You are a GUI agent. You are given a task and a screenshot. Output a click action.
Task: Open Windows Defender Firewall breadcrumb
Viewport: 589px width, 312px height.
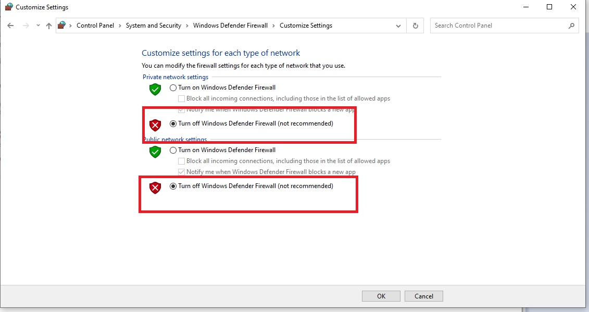pos(230,26)
